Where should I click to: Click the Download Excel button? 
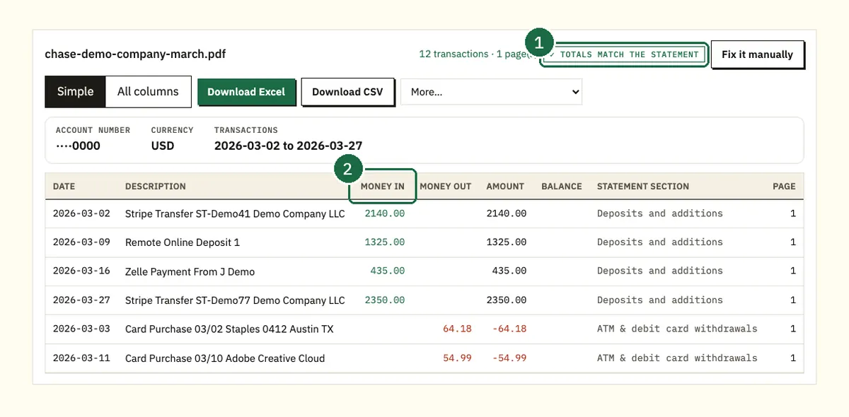click(x=246, y=92)
